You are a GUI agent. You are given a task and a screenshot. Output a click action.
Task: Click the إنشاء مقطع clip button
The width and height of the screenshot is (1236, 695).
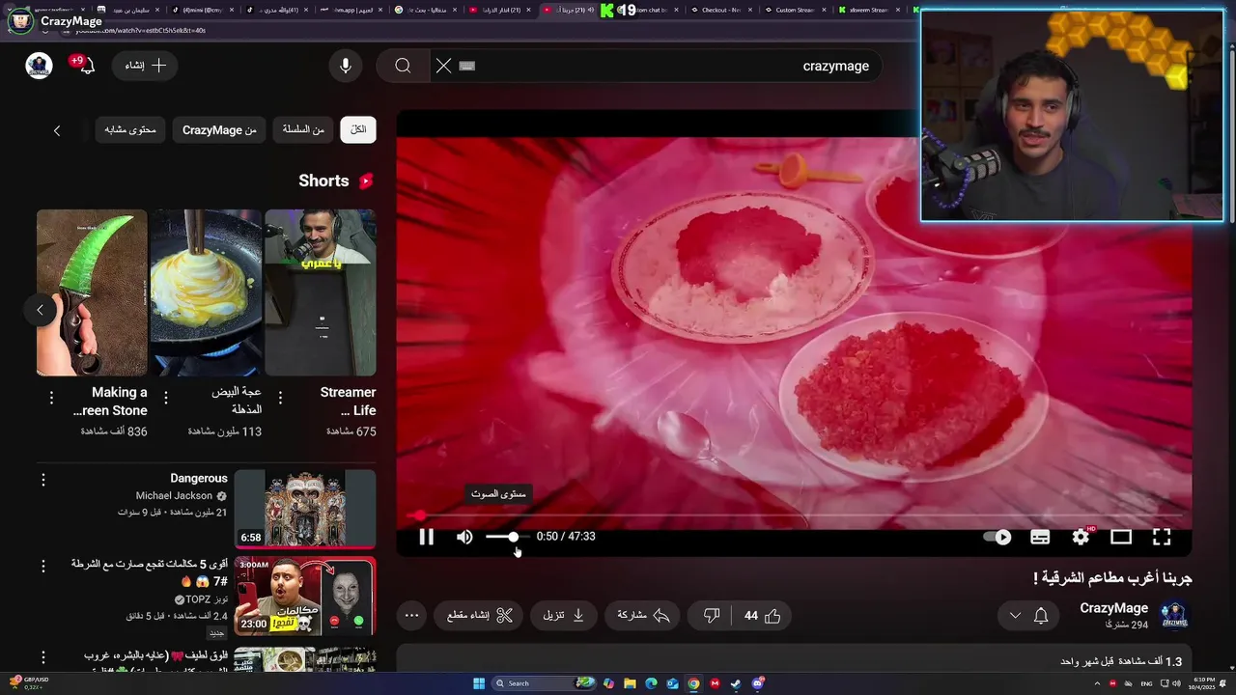point(479,616)
